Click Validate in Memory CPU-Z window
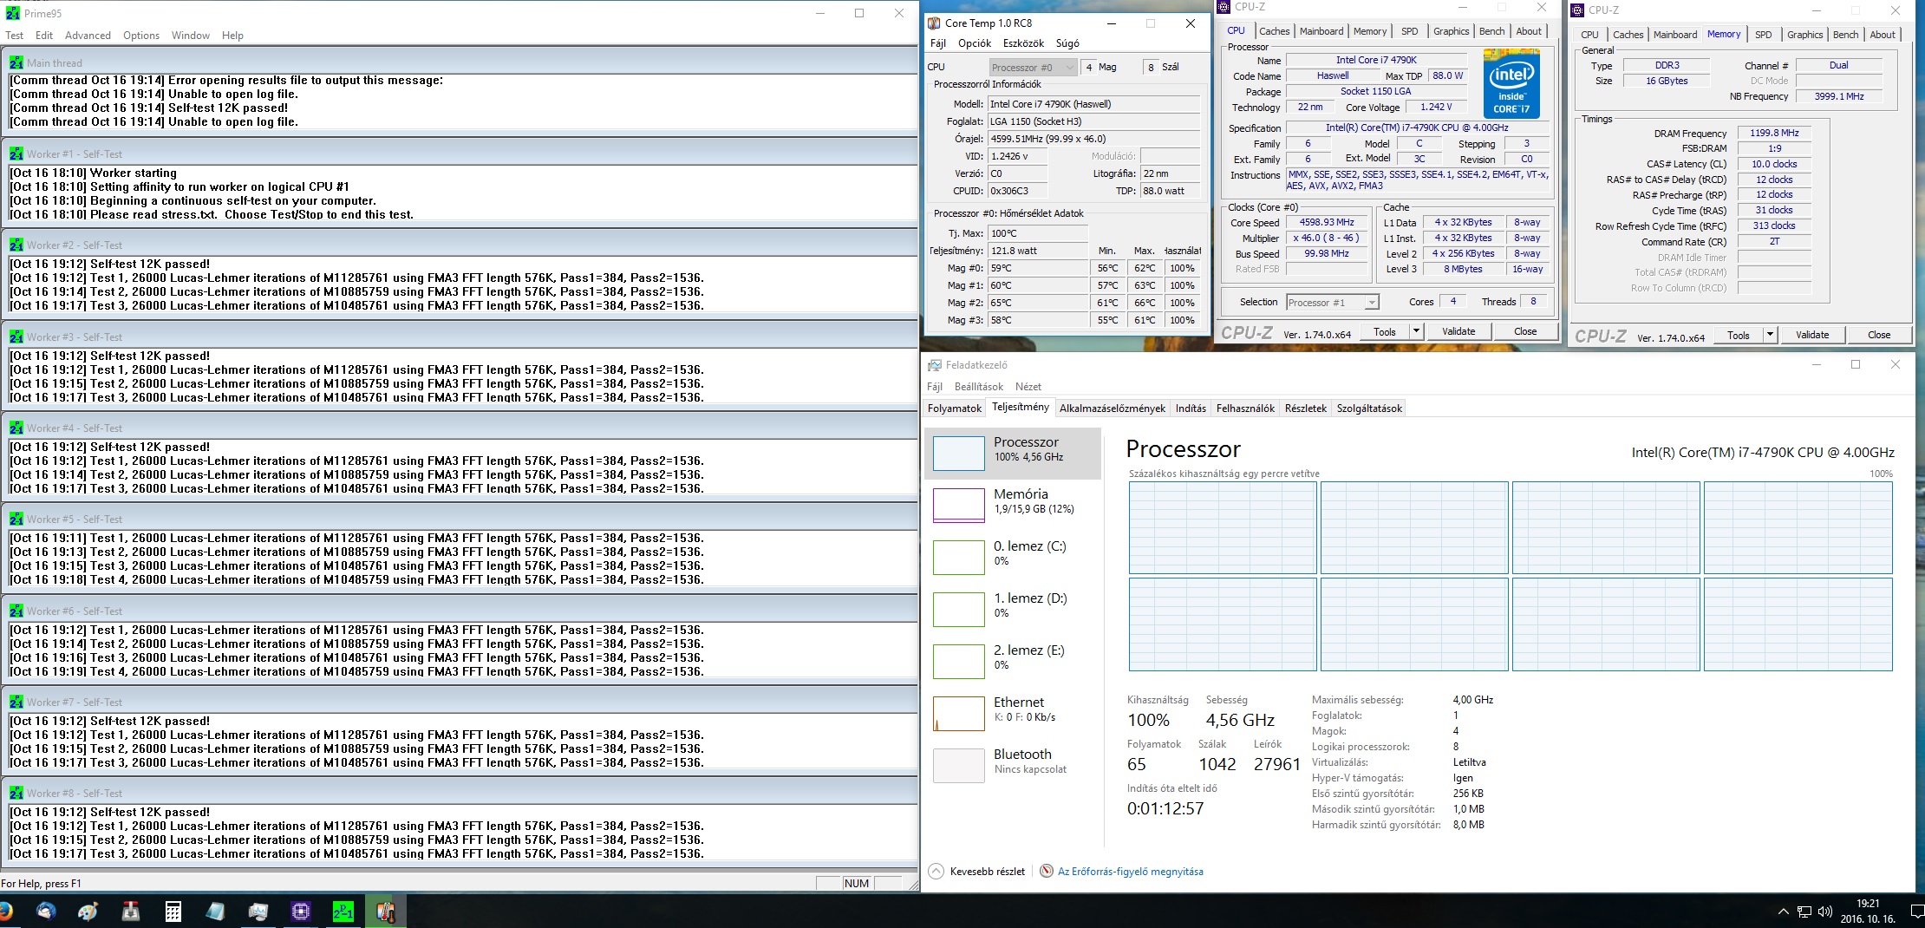The width and height of the screenshot is (1925, 928). click(1812, 335)
